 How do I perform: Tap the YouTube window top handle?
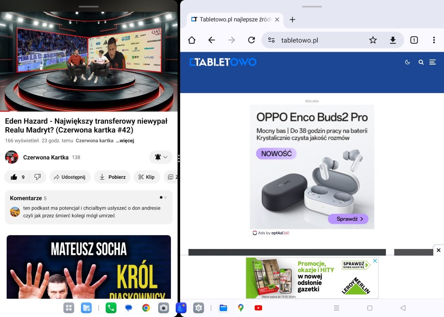pos(89,6)
